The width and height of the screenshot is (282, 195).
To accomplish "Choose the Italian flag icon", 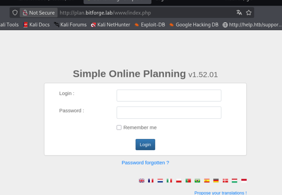I will coord(169,180).
